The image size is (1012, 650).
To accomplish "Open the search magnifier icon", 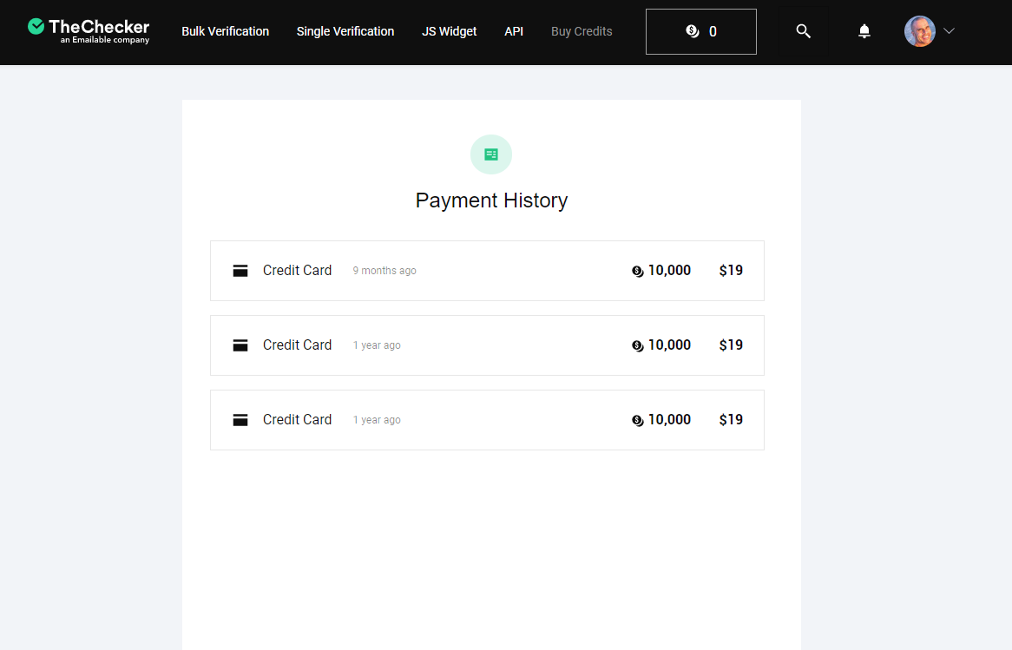I will pos(804,31).
